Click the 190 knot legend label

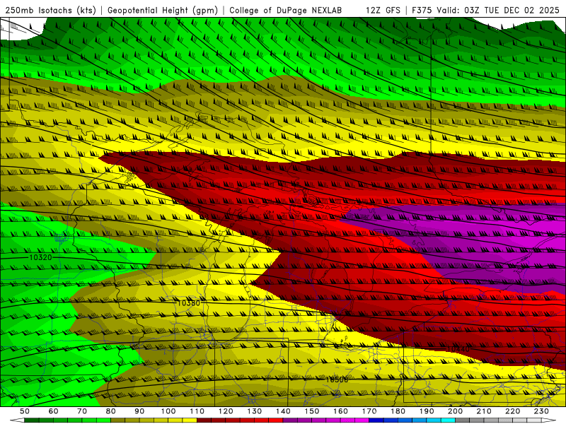[427, 411]
